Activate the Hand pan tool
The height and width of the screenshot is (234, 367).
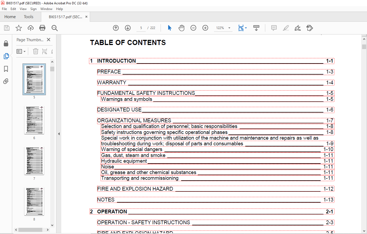[x=181, y=28]
